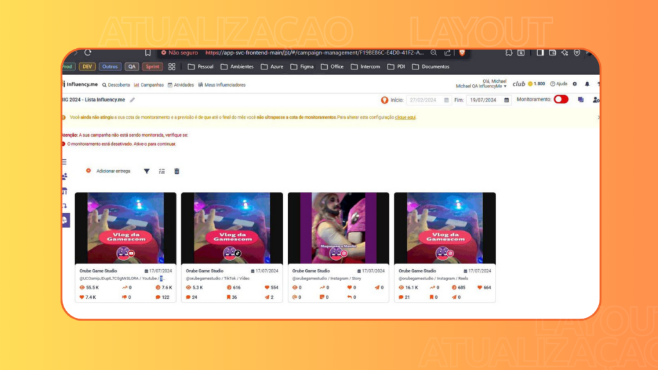Open the notifications bell icon
Image resolution: width=658 pixels, height=370 pixels.
click(x=587, y=84)
